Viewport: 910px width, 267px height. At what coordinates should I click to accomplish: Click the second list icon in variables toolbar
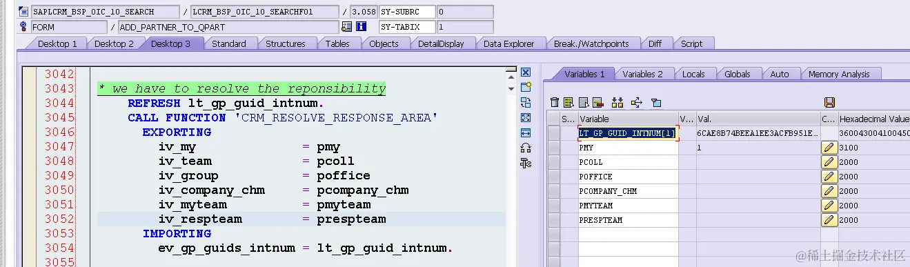click(568, 103)
